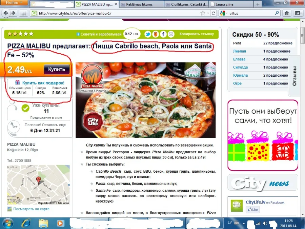Select the Елгава city offers link
Screen dimensions: 305x229
pyautogui.click(x=239, y=59)
